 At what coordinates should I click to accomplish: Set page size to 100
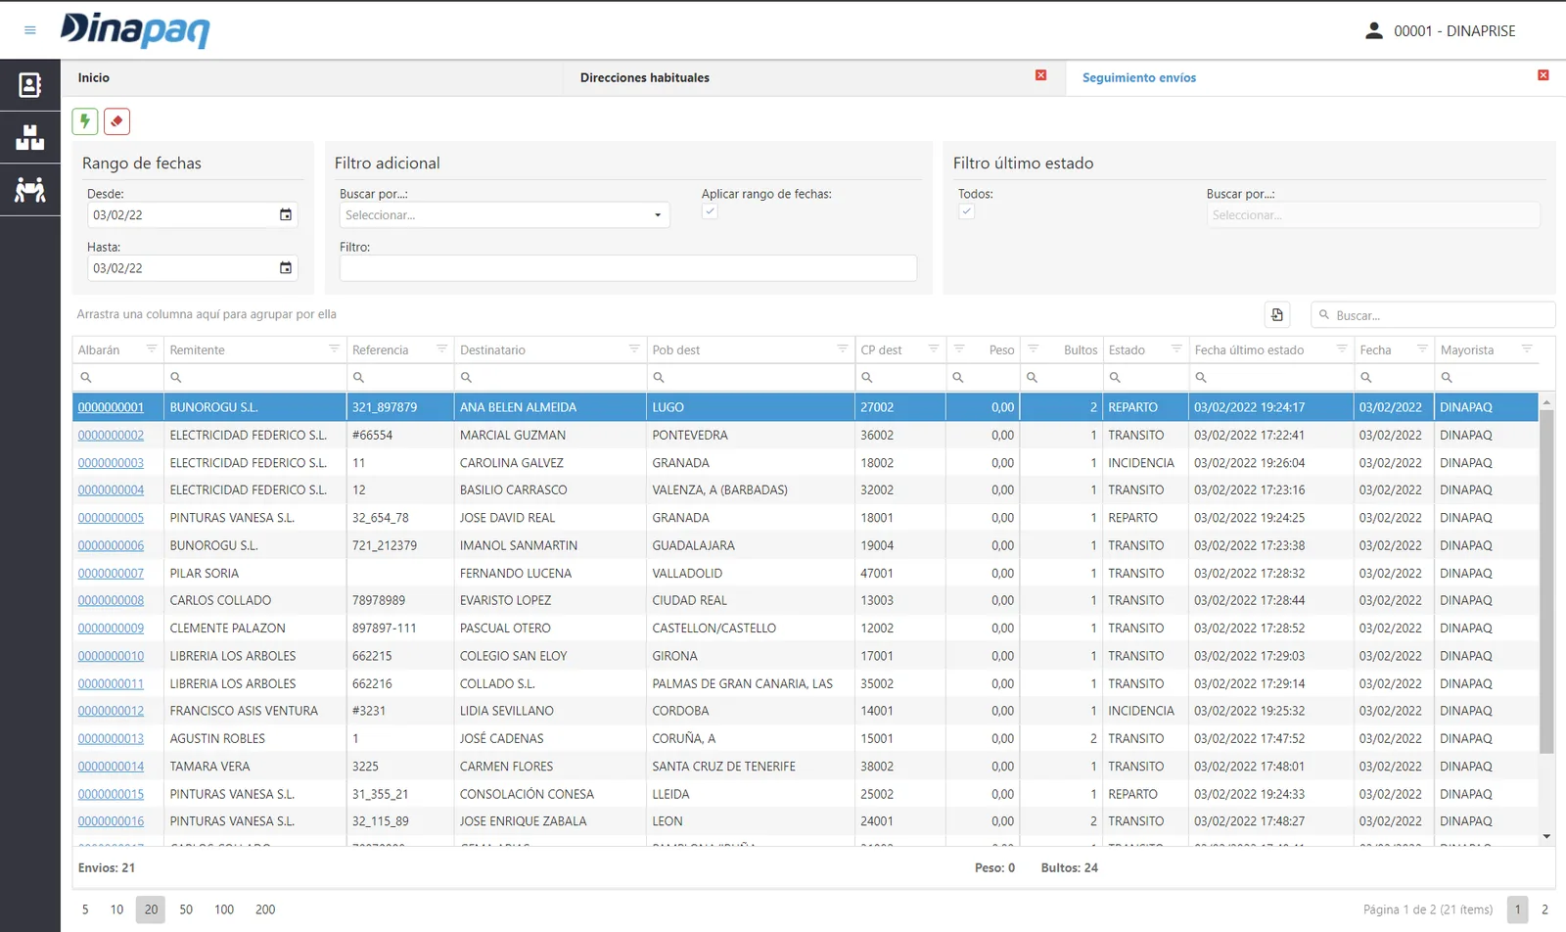224,909
